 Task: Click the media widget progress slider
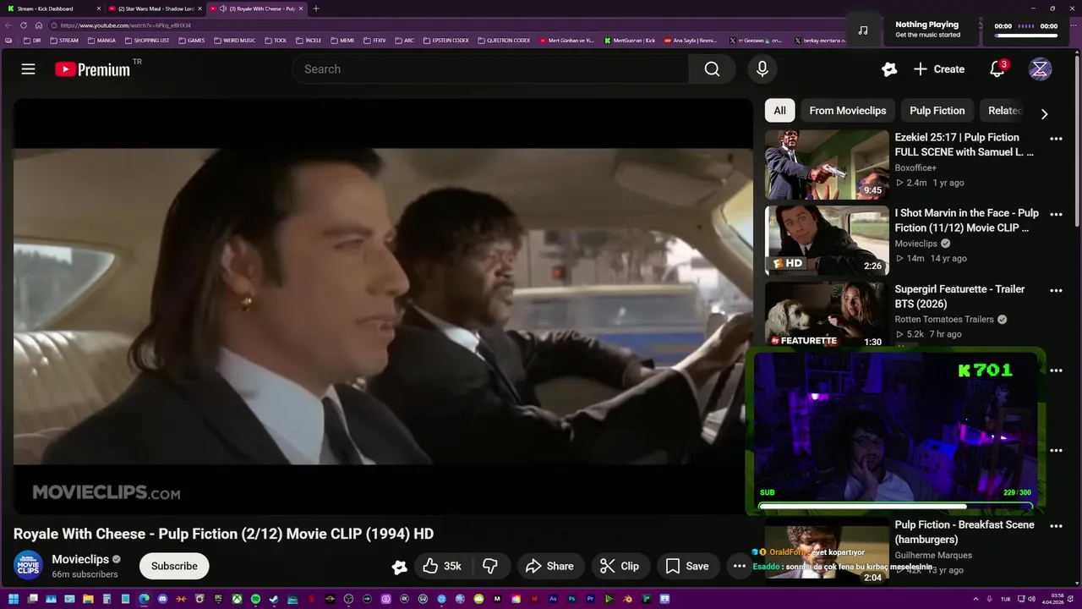1025,36
